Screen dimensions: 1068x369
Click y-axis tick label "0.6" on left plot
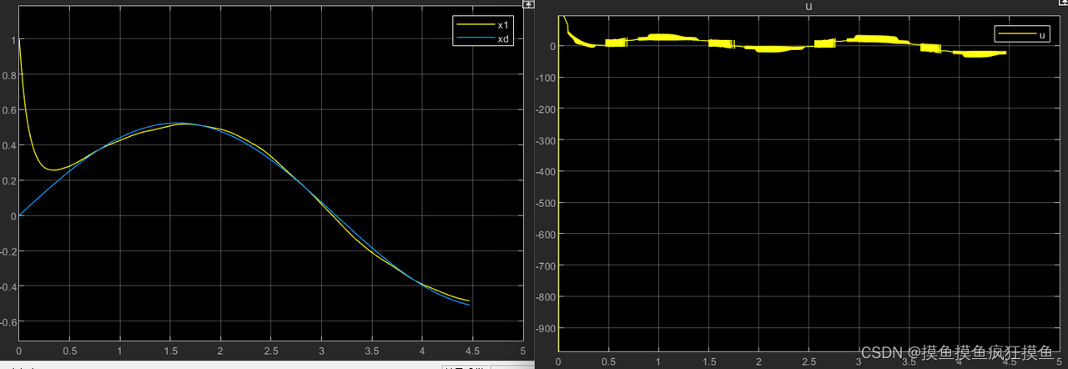pyautogui.click(x=8, y=109)
